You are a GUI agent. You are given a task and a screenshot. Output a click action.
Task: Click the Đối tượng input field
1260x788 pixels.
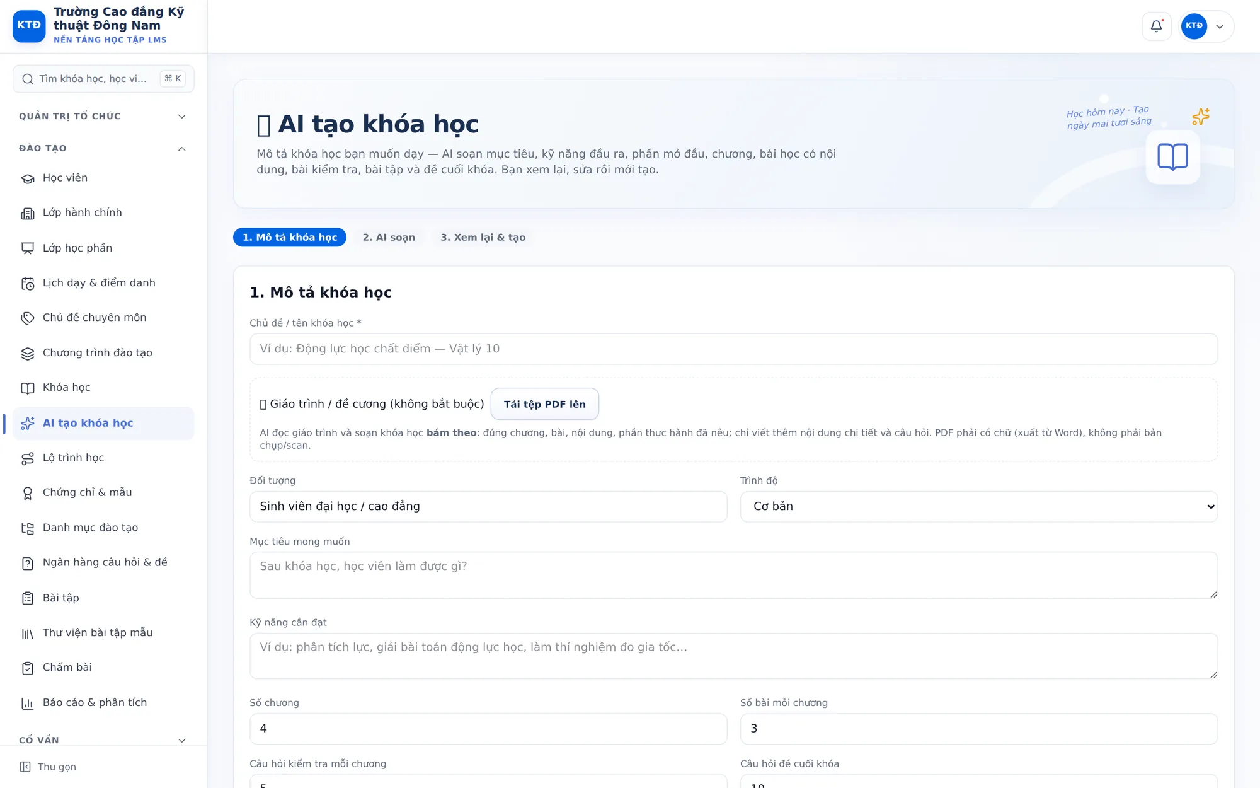click(488, 506)
